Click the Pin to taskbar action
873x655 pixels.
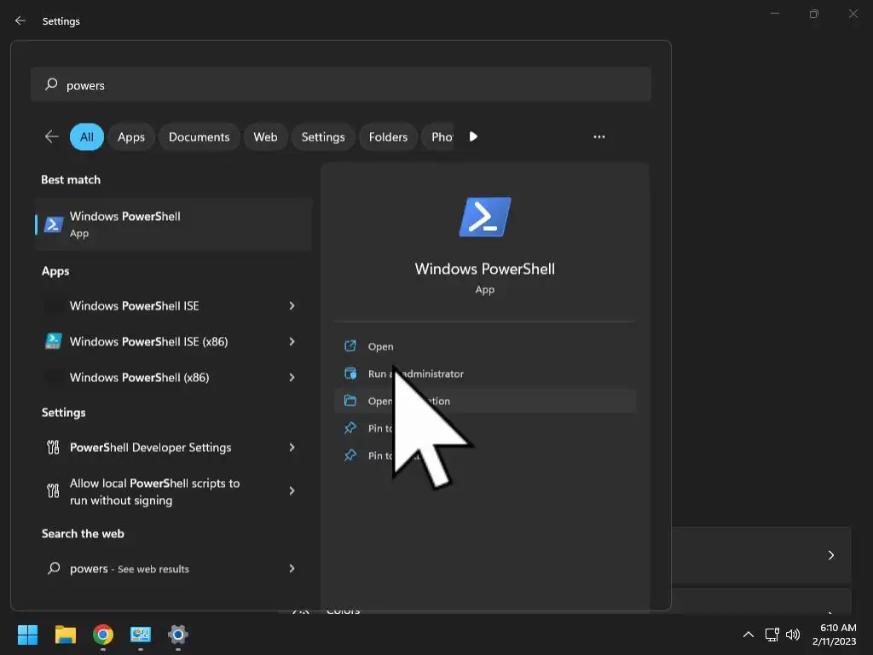click(x=485, y=455)
